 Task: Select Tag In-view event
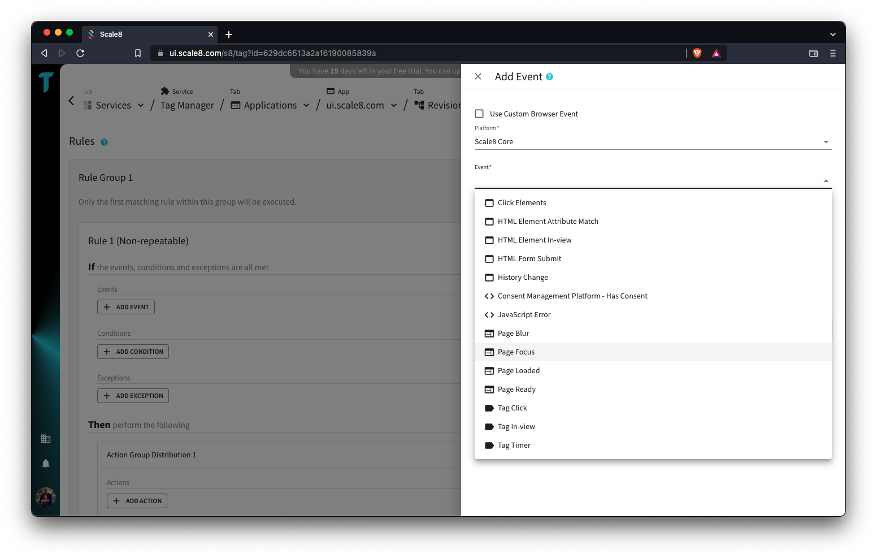pyautogui.click(x=653, y=427)
